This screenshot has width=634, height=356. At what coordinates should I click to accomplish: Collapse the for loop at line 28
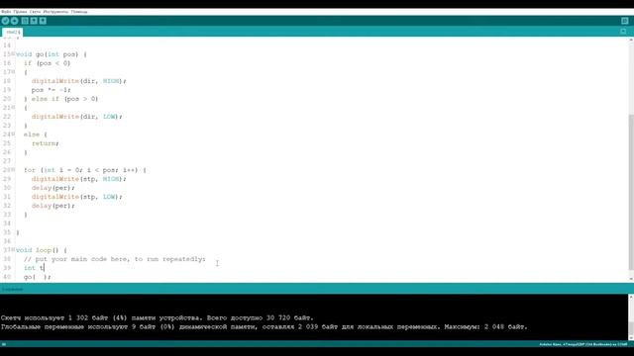pyautogui.click(x=14, y=170)
